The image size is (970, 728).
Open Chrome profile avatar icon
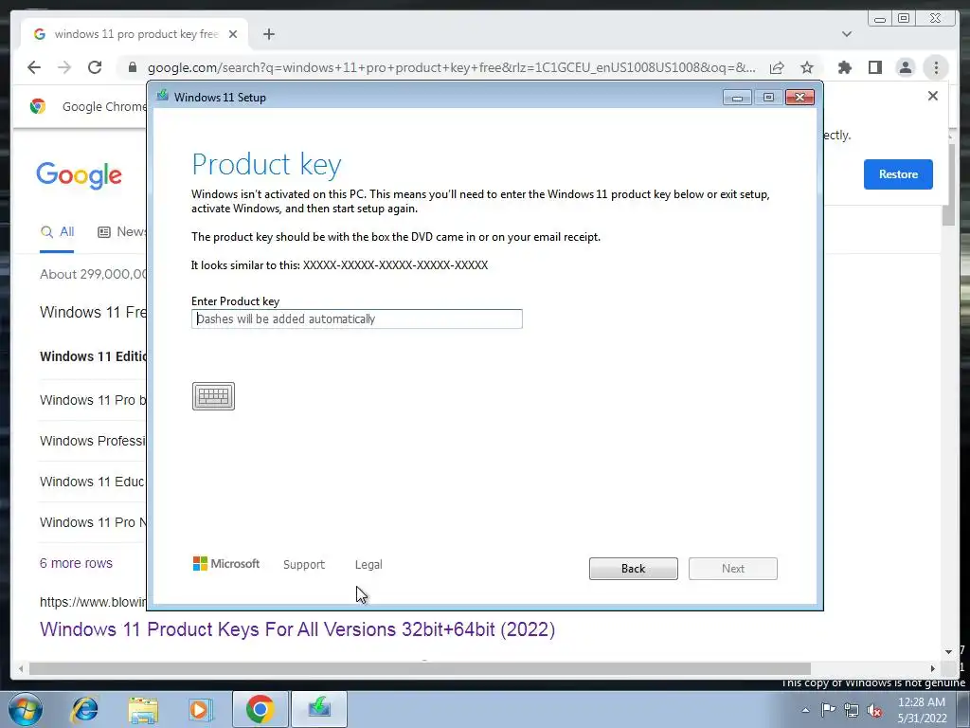click(x=905, y=67)
